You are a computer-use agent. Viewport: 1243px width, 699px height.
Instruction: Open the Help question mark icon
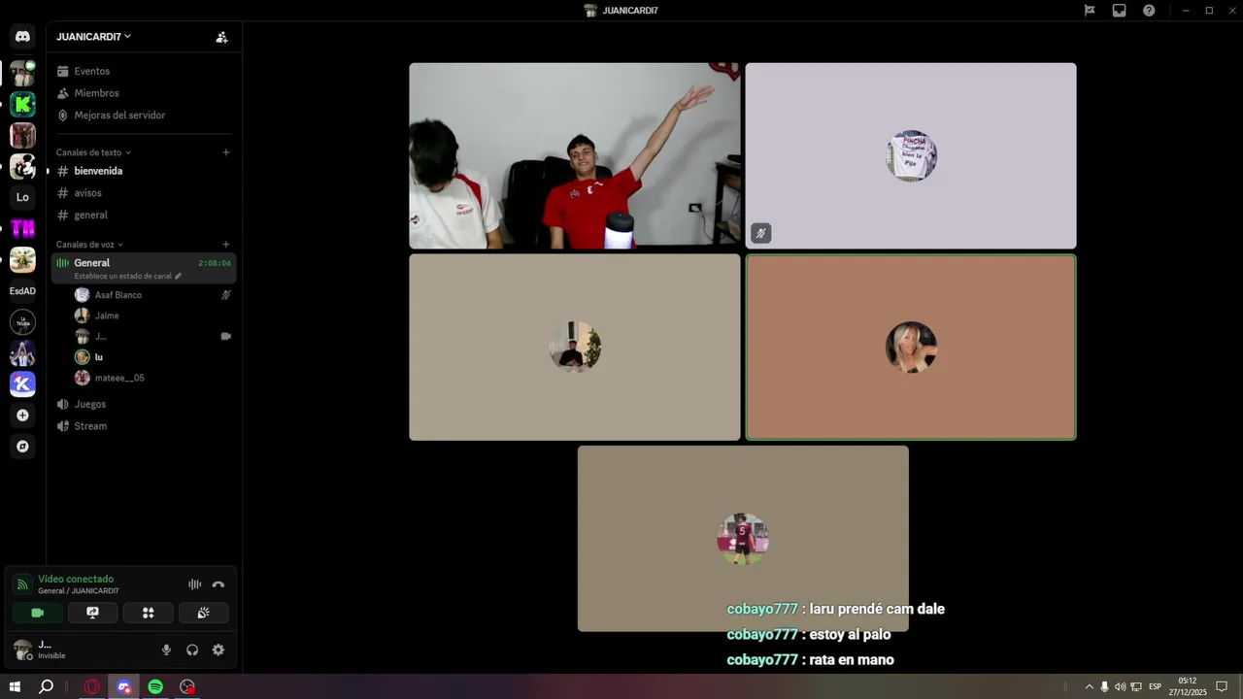(x=1149, y=11)
